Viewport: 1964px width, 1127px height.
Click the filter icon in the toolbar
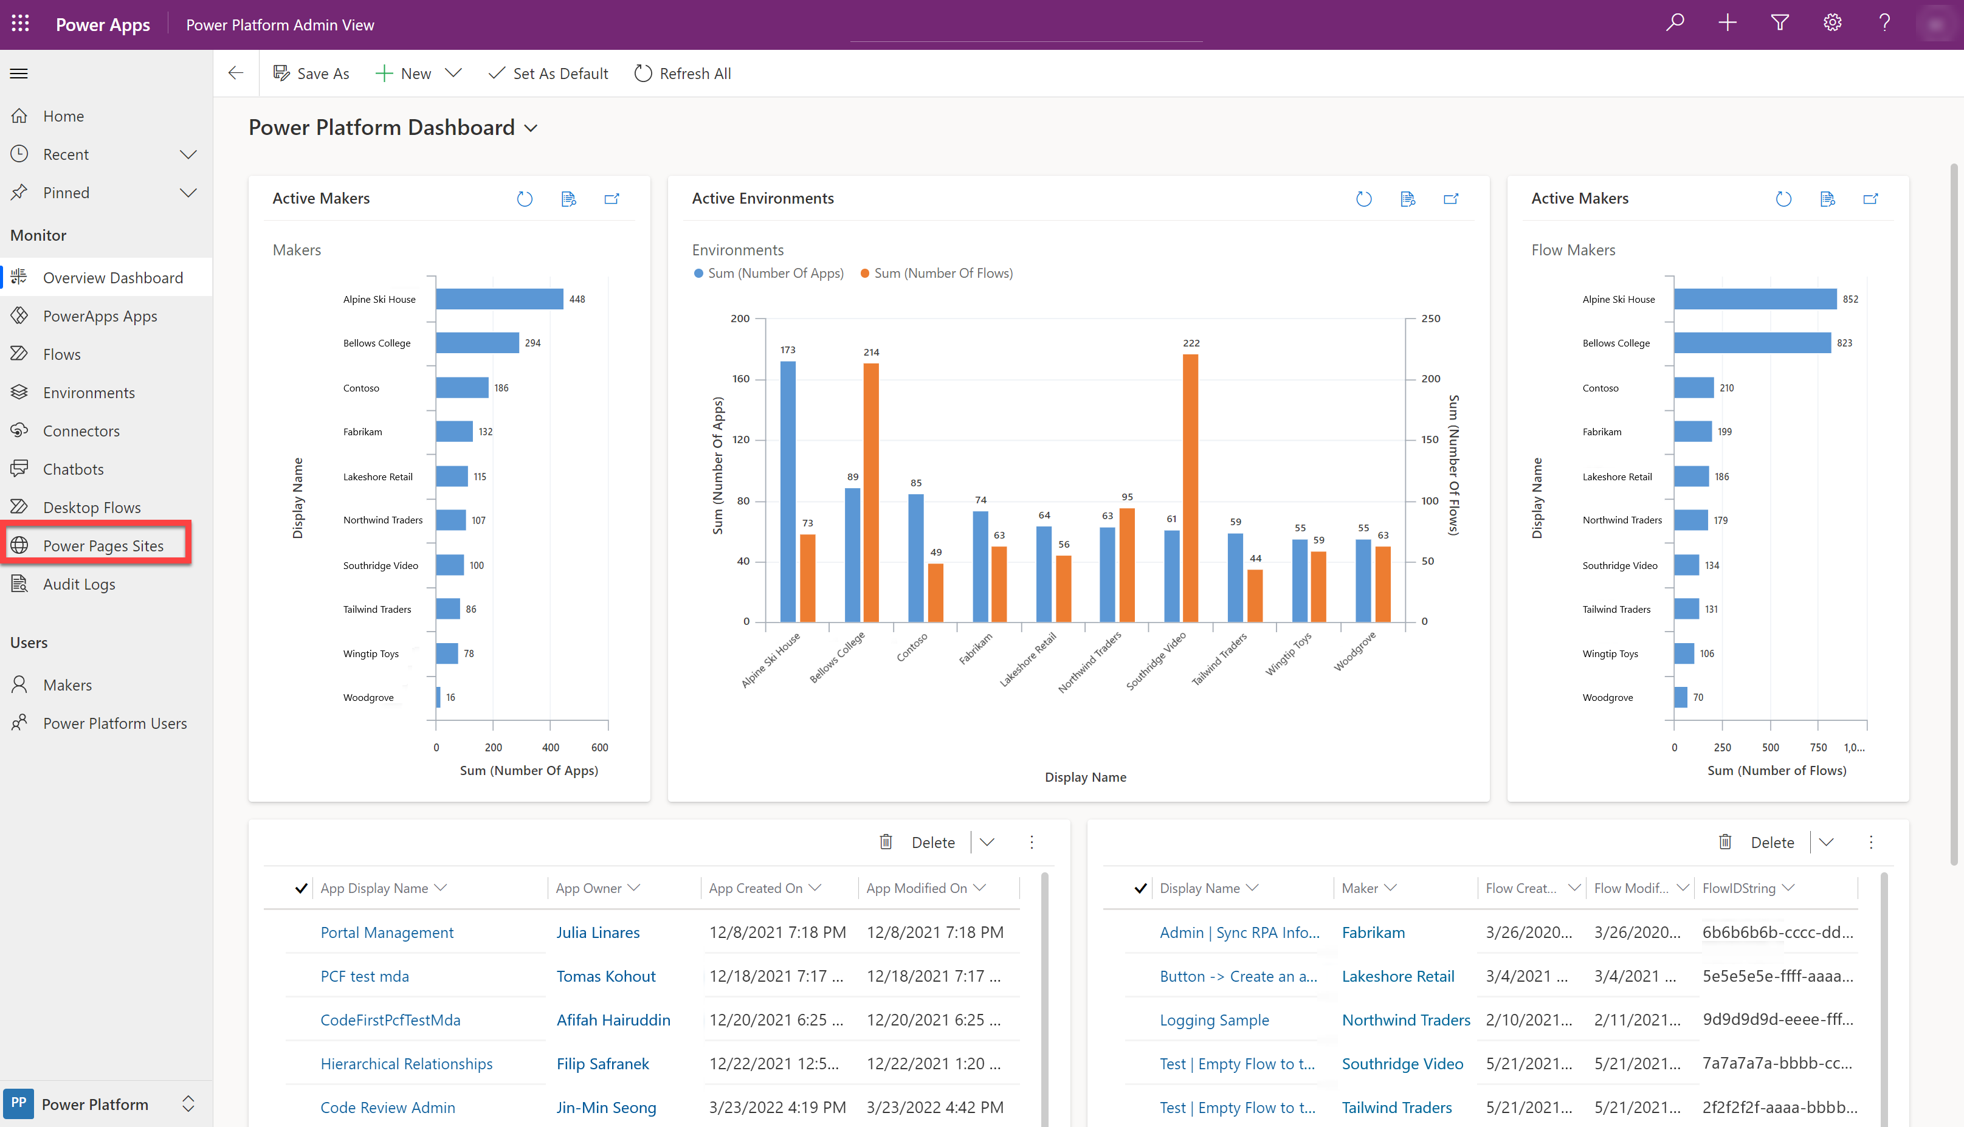(x=1780, y=24)
